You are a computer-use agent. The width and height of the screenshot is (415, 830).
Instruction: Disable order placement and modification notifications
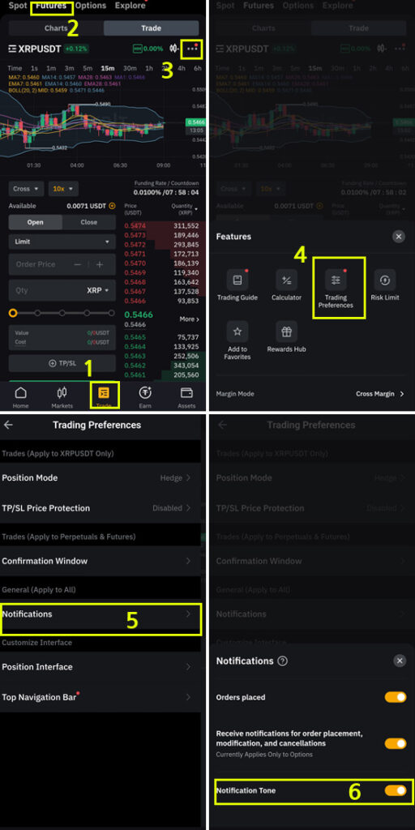(x=396, y=743)
